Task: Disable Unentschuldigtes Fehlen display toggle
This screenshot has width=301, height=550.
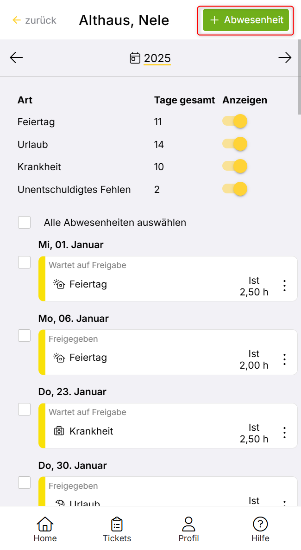Action: pos(235,189)
